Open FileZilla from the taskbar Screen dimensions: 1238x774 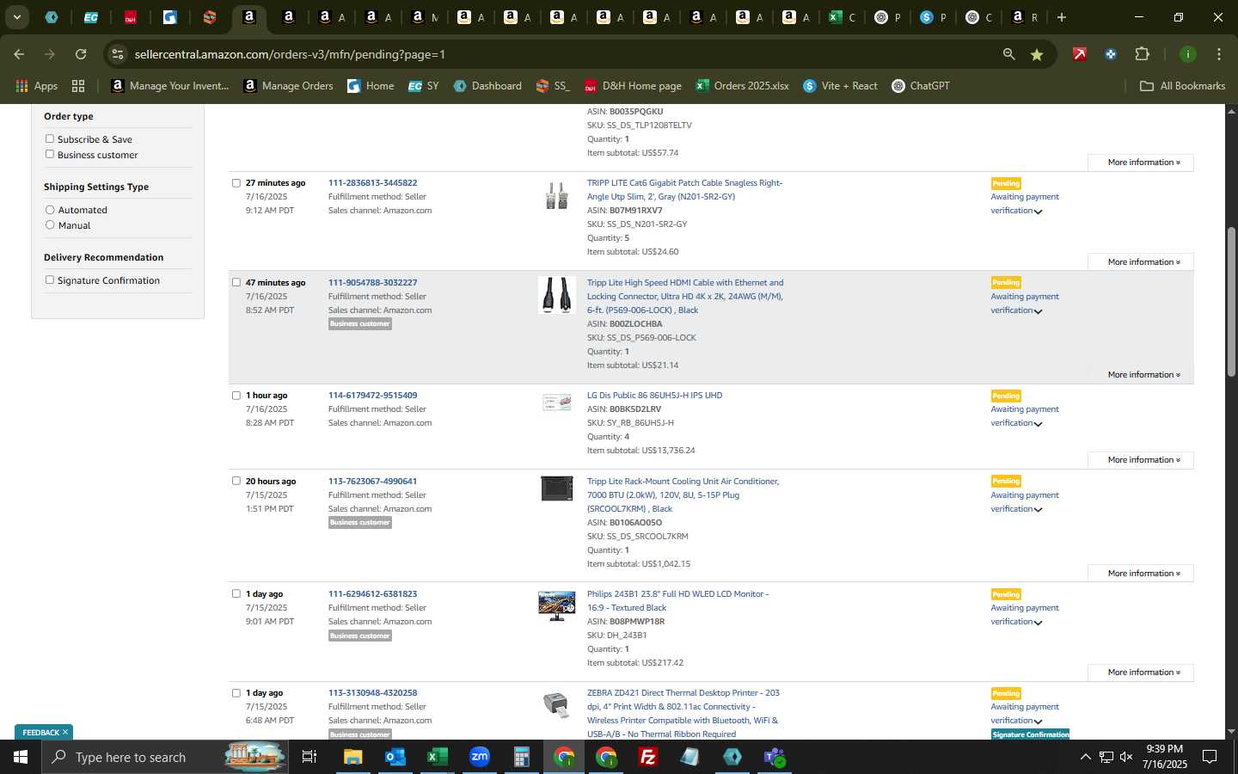click(x=648, y=757)
